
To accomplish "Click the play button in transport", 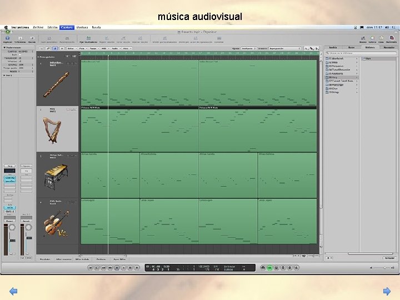I will click(x=124, y=268).
